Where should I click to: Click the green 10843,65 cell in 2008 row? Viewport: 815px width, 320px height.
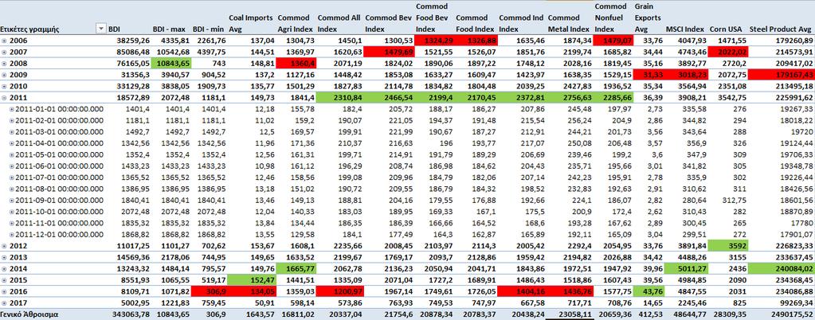[171, 64]
